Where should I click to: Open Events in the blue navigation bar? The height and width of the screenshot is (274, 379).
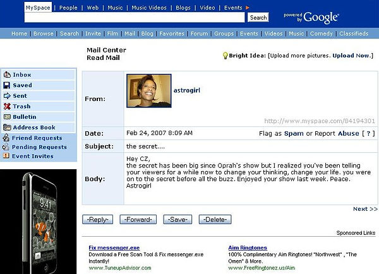coord(249,33)
